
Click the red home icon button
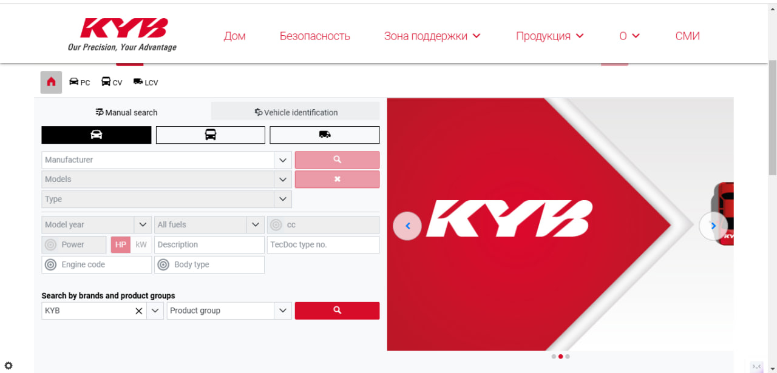51,82
